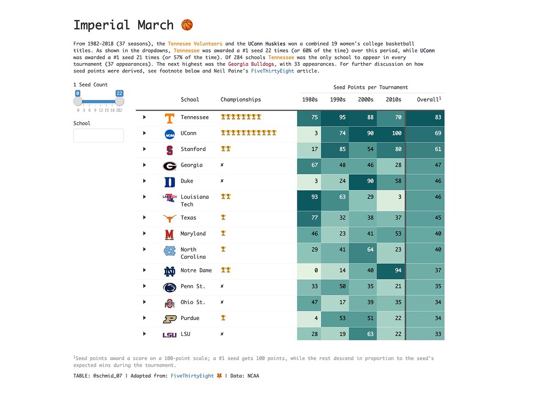Viewport: 538px width, 411px height.
Task: Expand the UConn row
Action: point(144,133)
